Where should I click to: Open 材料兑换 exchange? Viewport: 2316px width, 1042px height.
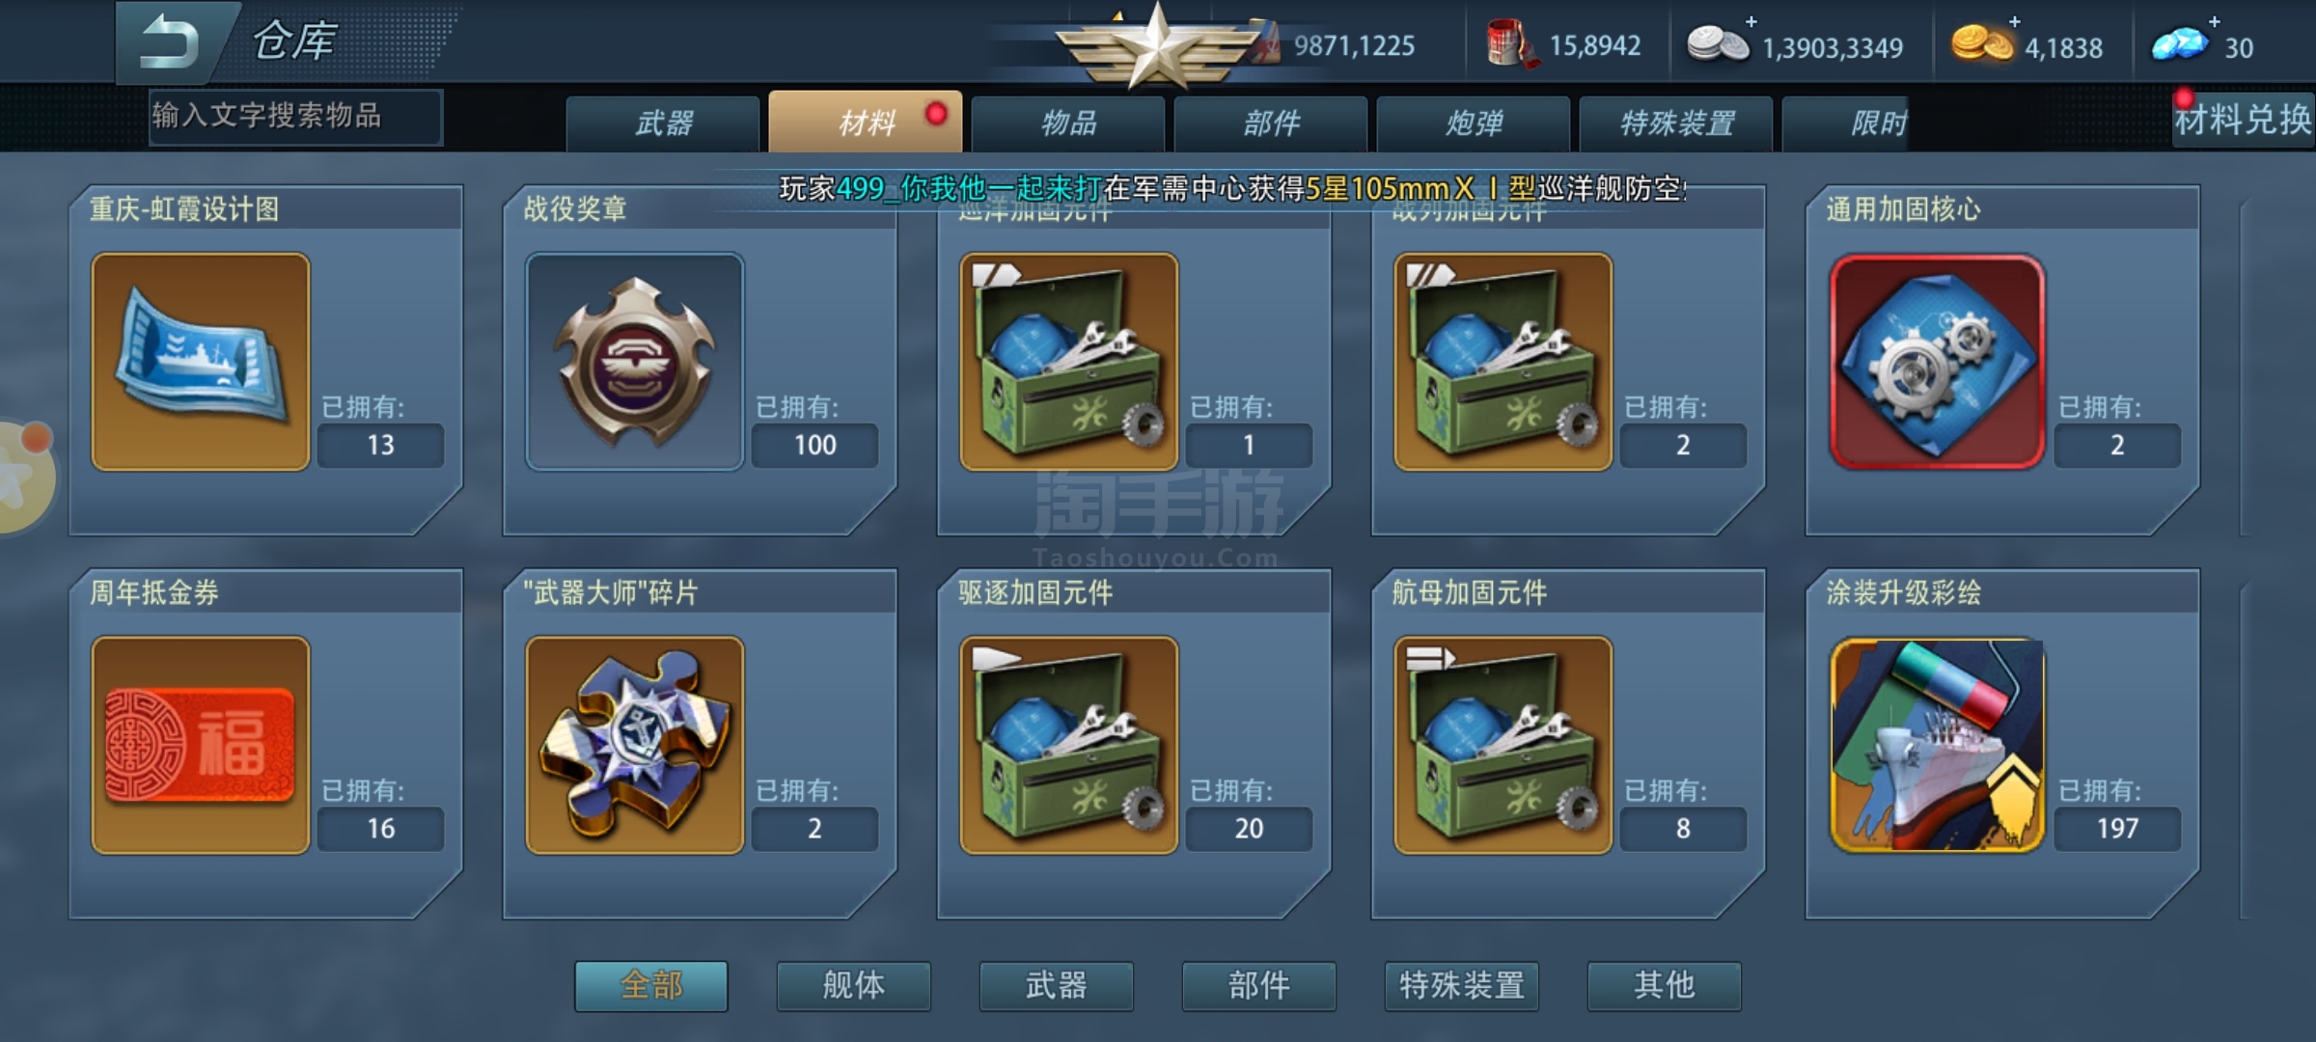click(2243, 120)
